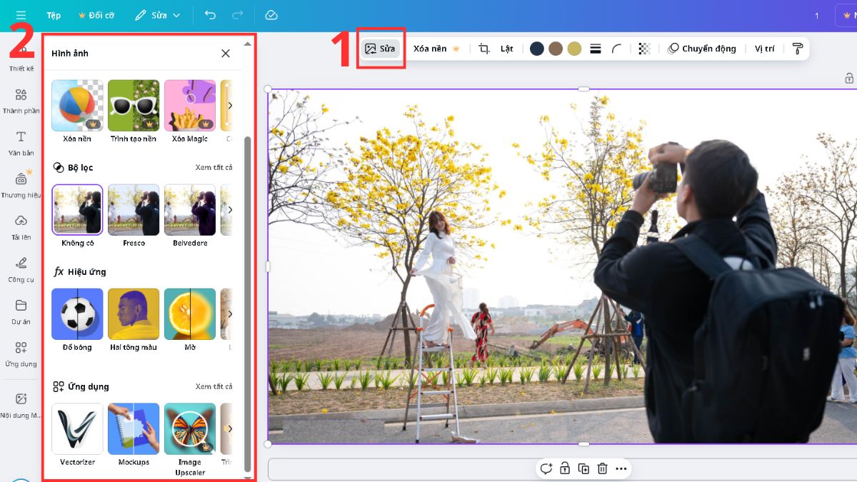
Task: Open the Mockups app
Action: tap(134, 429)
